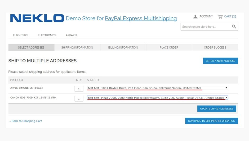
Task: Open address dropdown for Canon EOS 700D
Action: pyautogui.click(x=158, y=98)
